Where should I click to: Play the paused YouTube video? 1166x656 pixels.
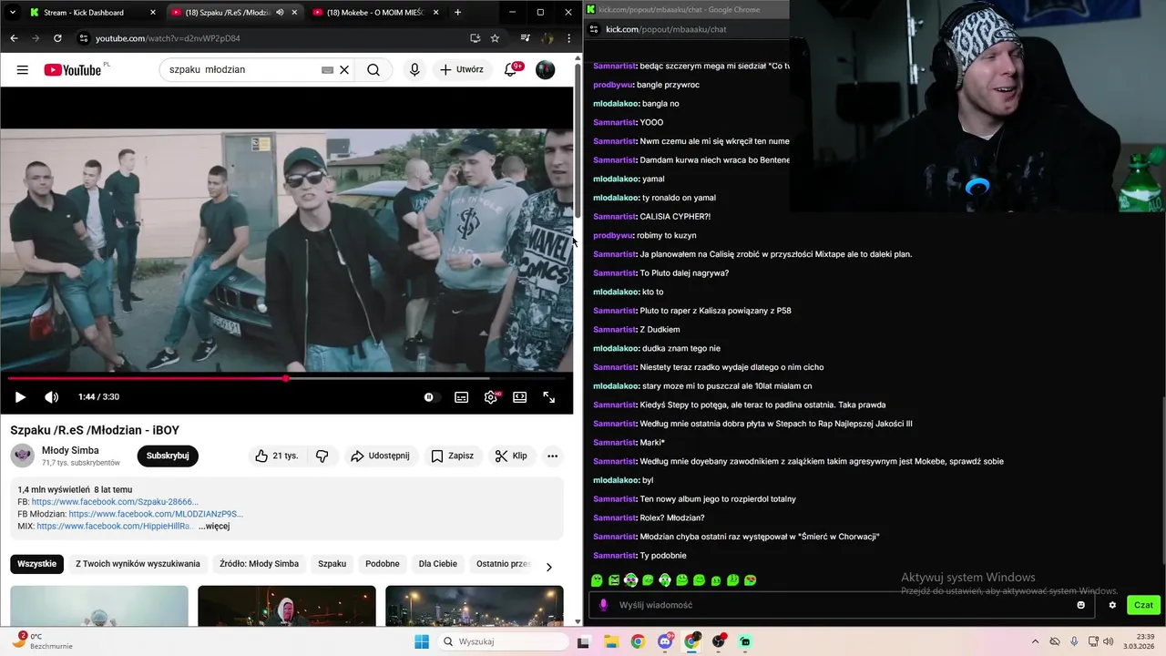click(x=20, y=396)
